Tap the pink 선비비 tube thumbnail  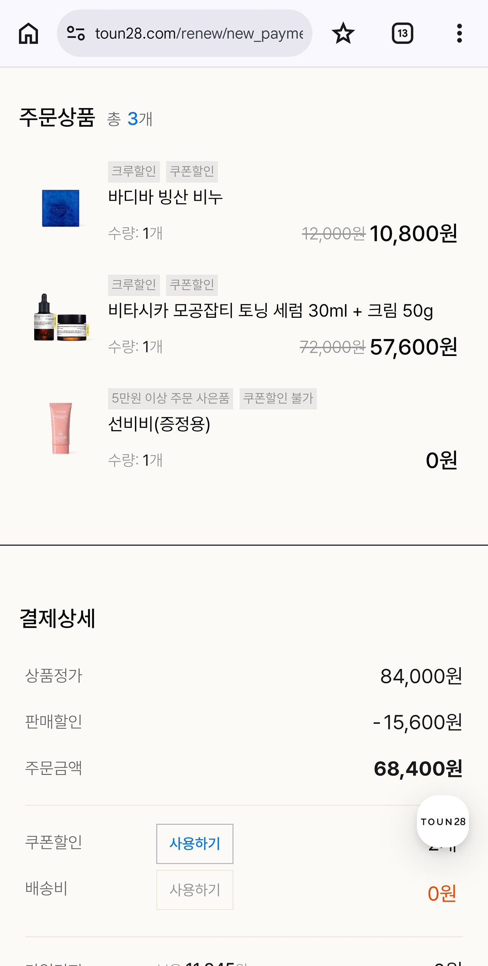[61, 428]
